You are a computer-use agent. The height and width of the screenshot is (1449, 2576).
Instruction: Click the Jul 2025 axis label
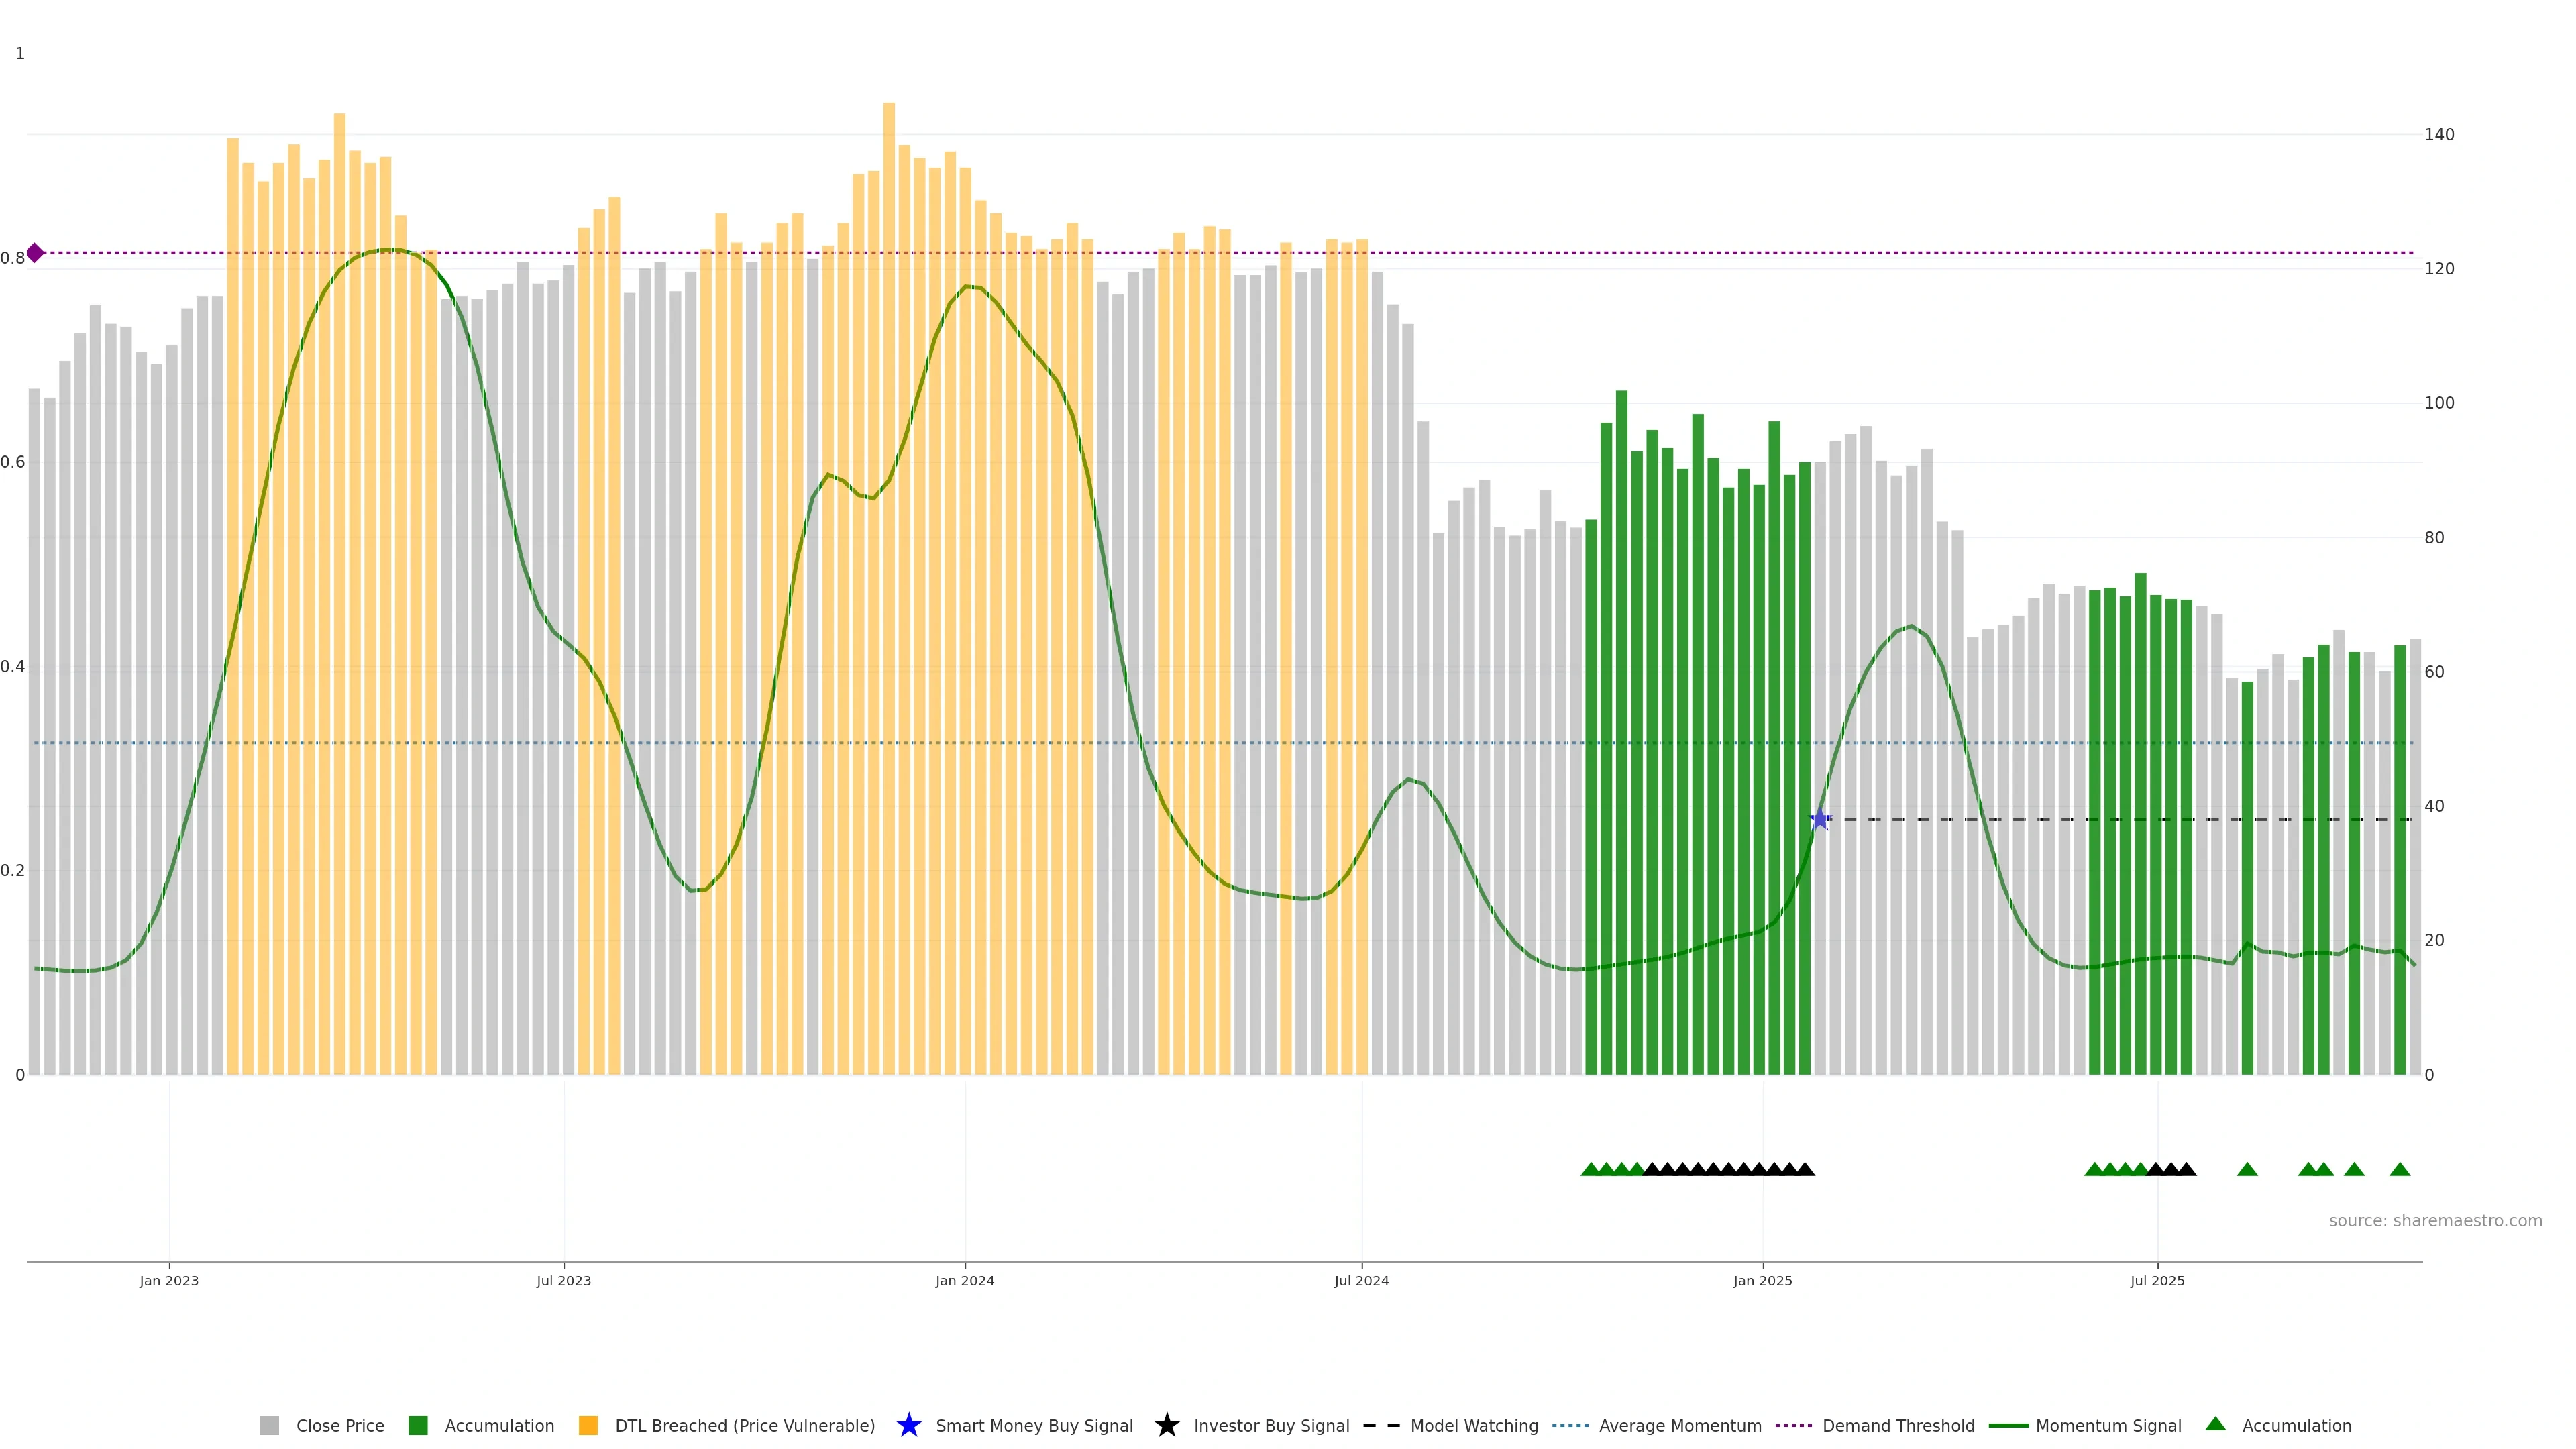[x=2157, y=1280]
